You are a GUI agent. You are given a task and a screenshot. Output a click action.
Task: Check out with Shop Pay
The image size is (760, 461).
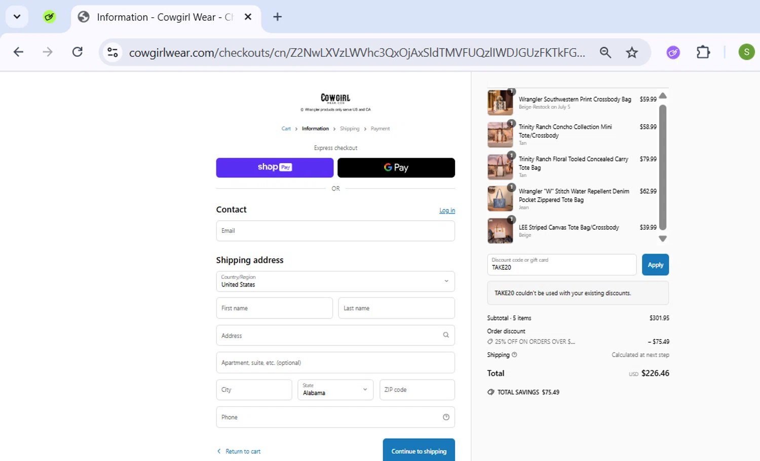click(x=275, y=167)
